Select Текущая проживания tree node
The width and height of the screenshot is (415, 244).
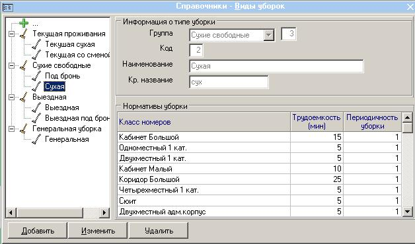pyautogui.click(x=69, y=34)
